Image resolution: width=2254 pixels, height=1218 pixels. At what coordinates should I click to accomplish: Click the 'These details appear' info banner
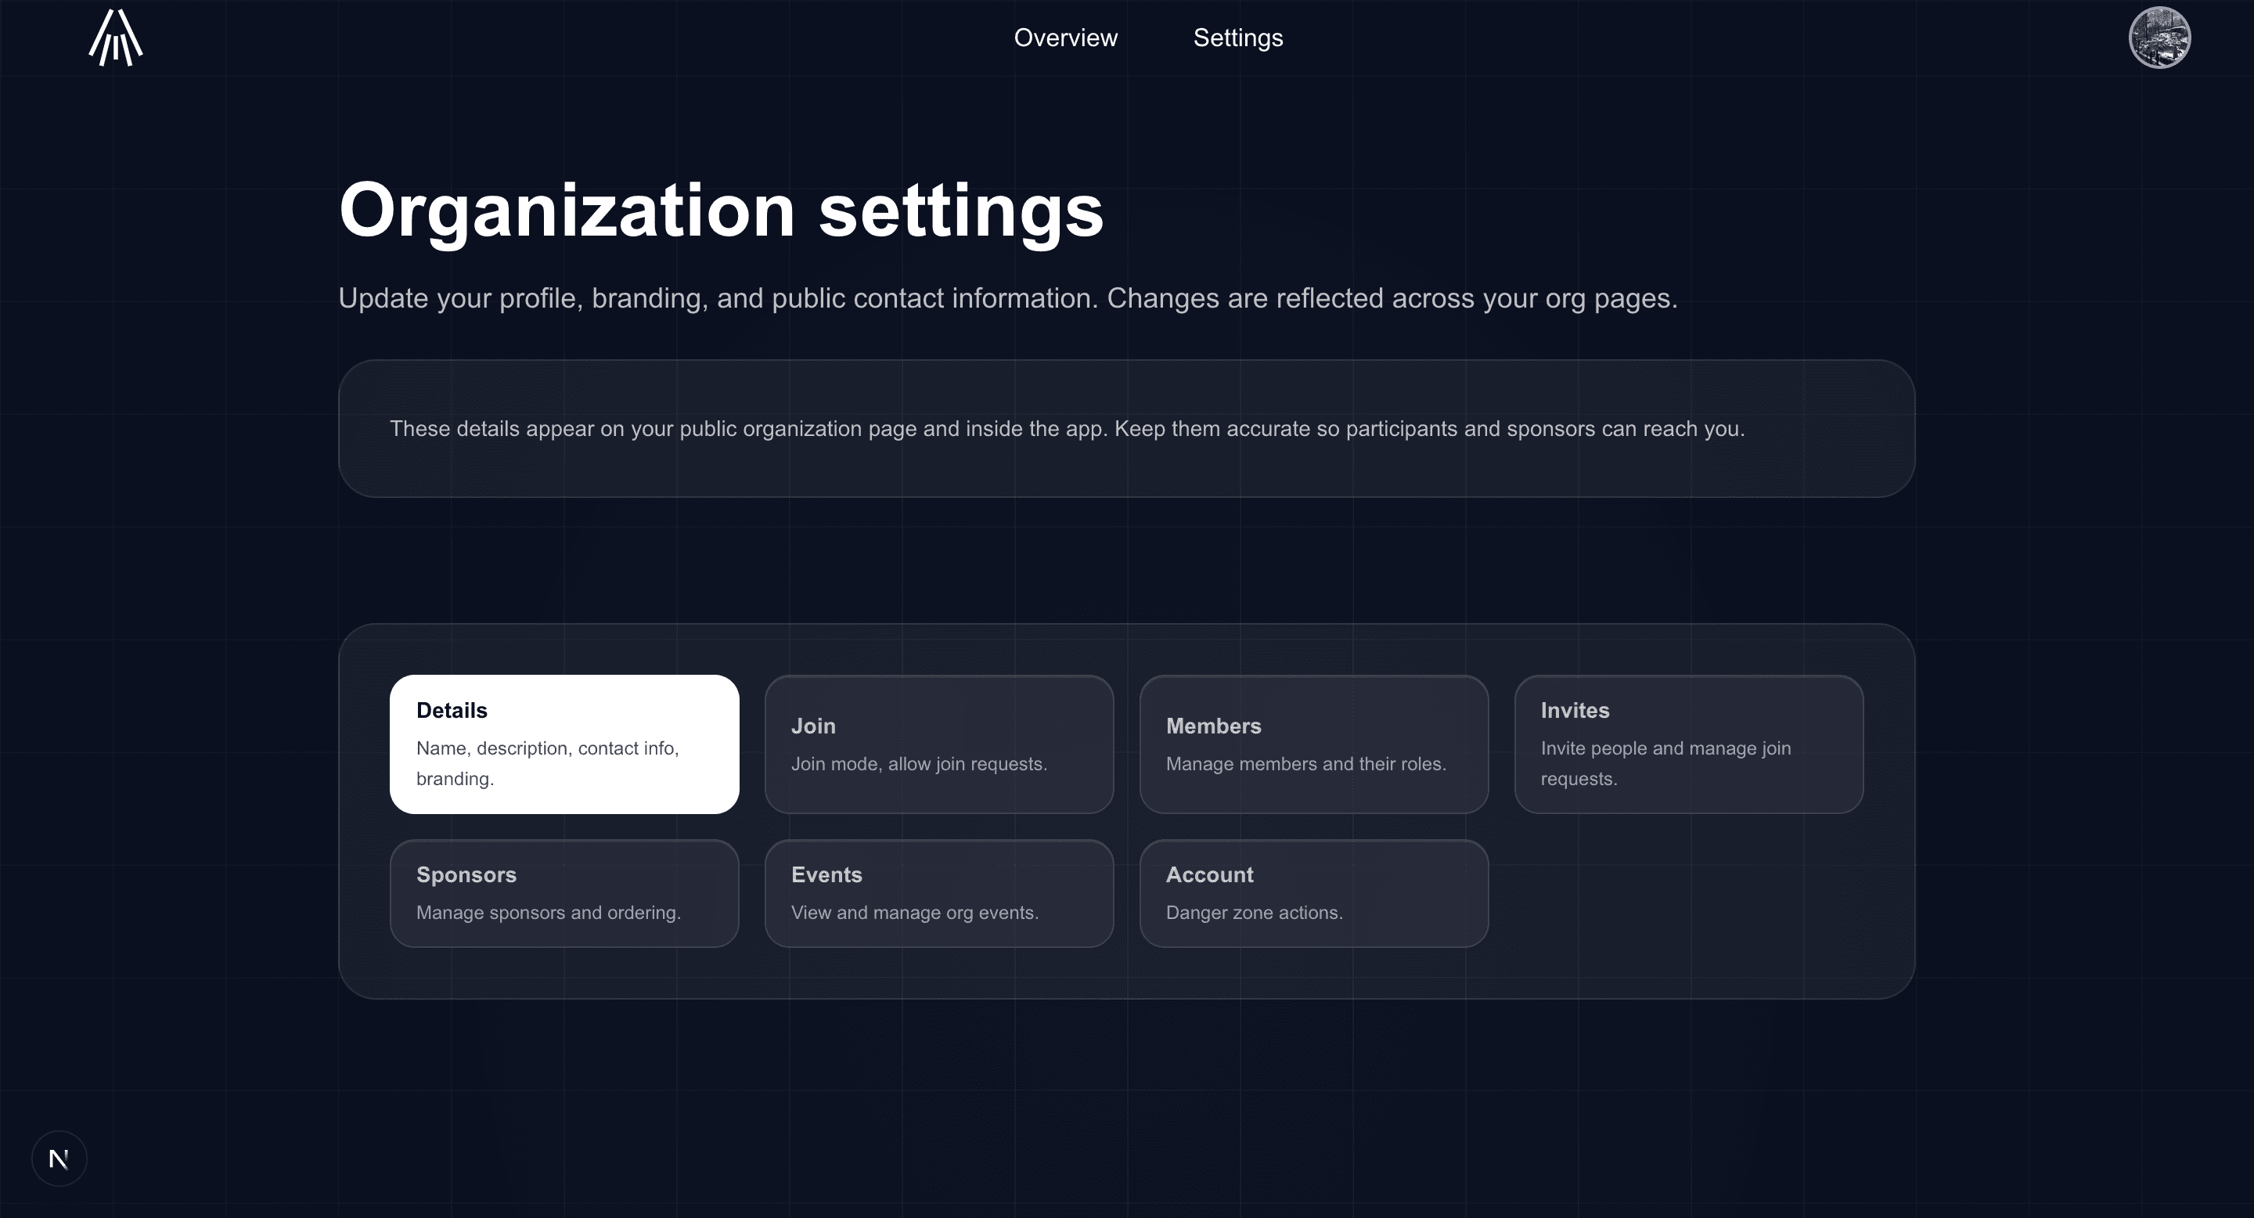pyautogui.click(x=1067, y=429)
